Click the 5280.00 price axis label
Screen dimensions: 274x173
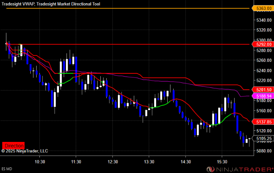click(264, 50)
